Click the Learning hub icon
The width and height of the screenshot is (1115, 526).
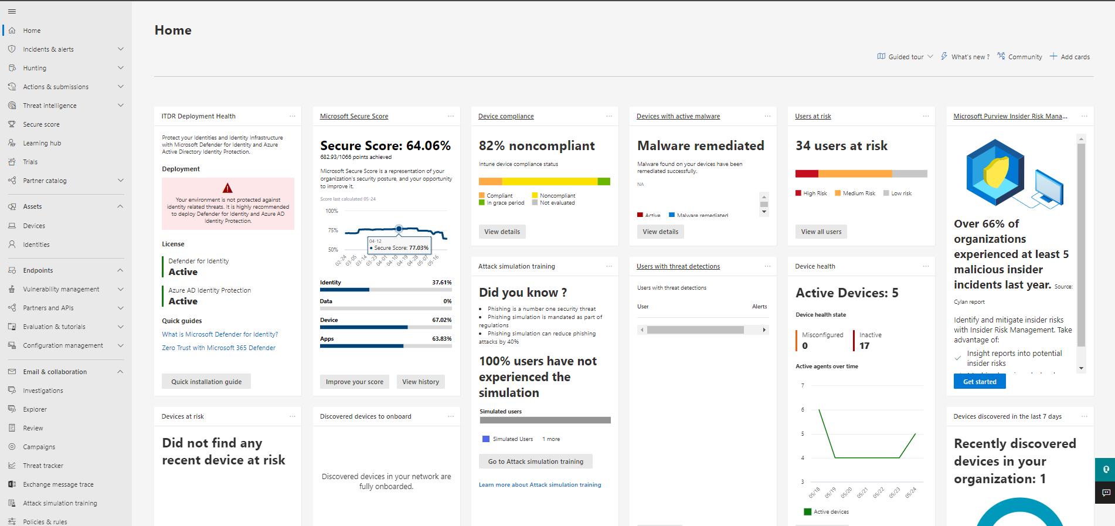point(12,143)
